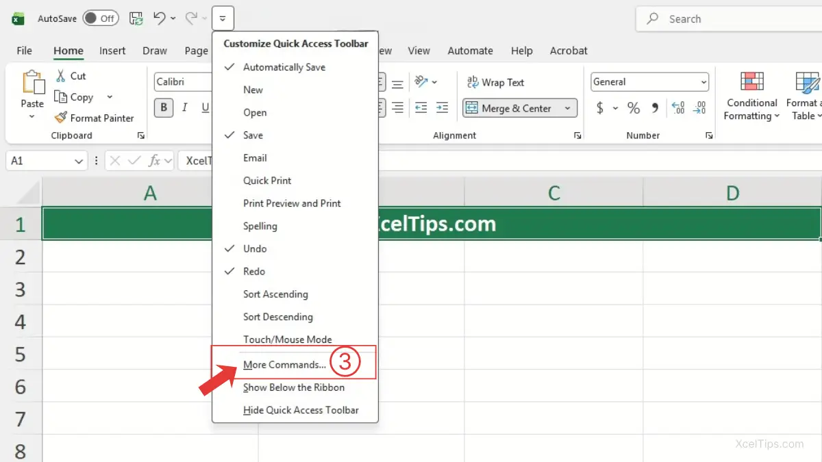The image size is (822, 462).
Task: Click the Cut scissors icon
Action: (x=61, y=76)
